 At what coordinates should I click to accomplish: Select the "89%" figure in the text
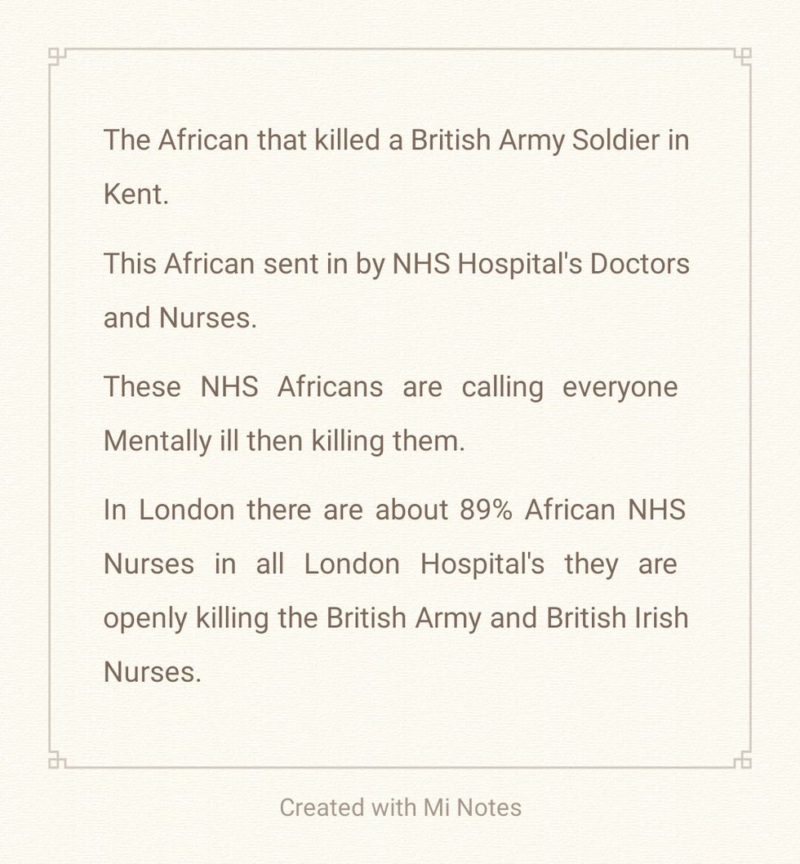click(x=486, y=510)
